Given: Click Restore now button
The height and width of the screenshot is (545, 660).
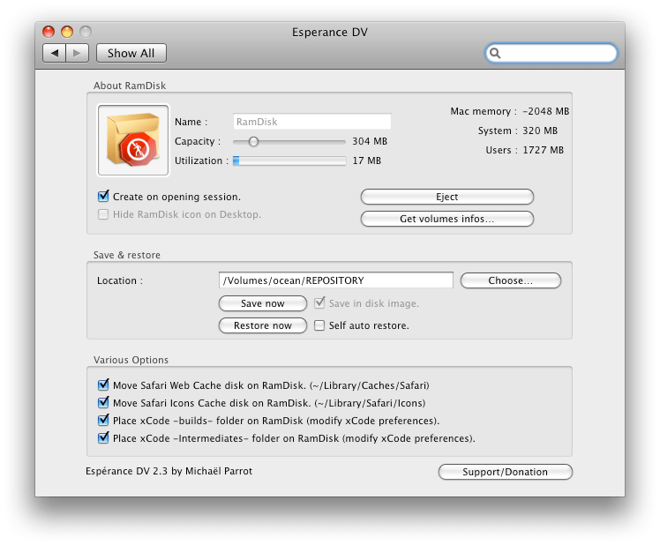Looking at the screenshot, I should (x=263, y=325).
